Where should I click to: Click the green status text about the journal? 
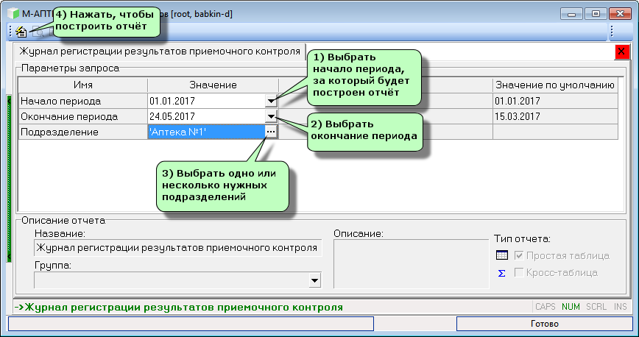coord(178,307)
